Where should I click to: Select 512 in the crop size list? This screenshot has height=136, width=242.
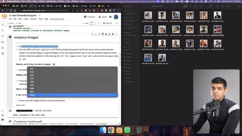72,69
